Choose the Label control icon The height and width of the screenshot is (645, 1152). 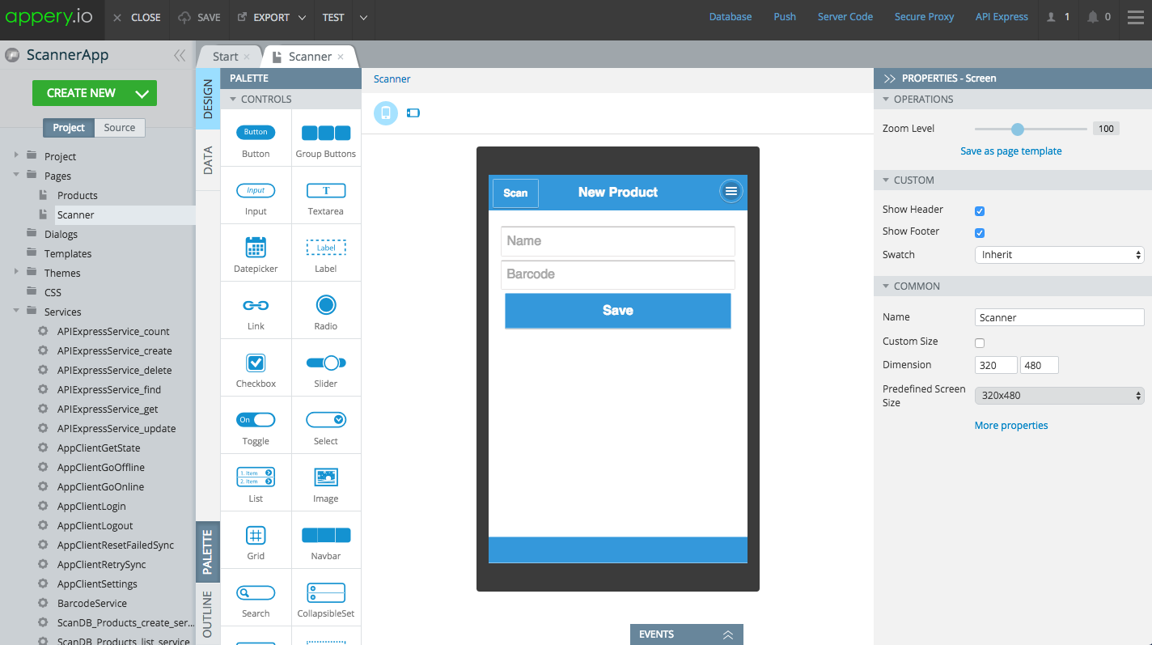[x=326, y=248]
